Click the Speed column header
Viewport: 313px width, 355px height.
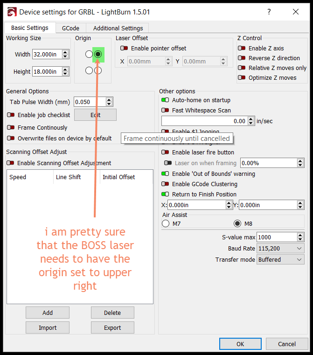tap(30, 177)
